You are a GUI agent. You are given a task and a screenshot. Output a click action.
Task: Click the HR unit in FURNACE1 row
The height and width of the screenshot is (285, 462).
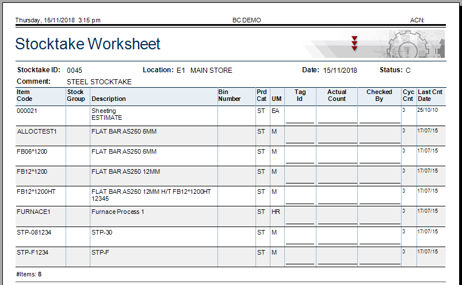[x=276, y=212]
